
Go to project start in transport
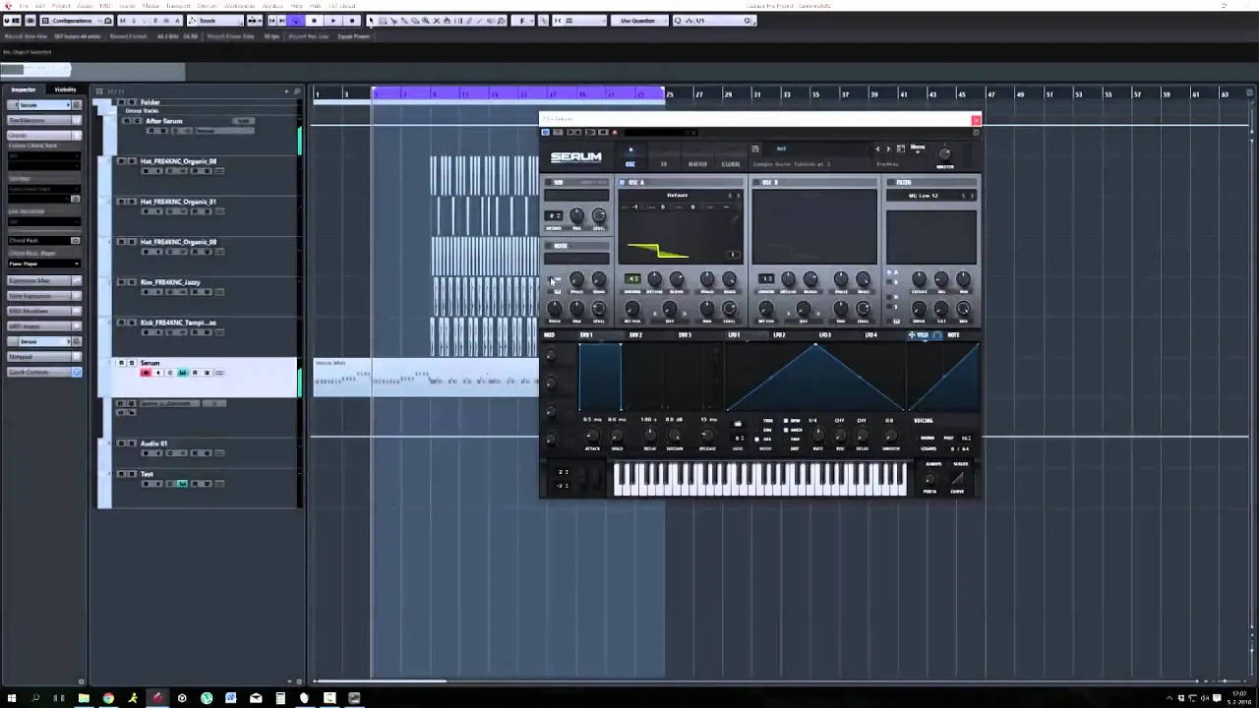(x=271, y=21)
